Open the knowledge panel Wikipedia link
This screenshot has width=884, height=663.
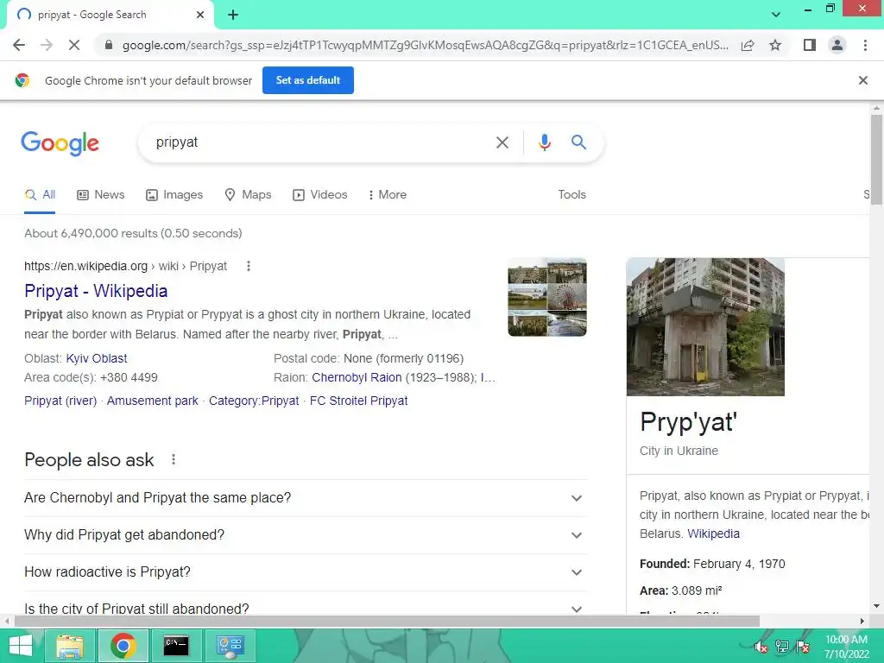(713, 534)
